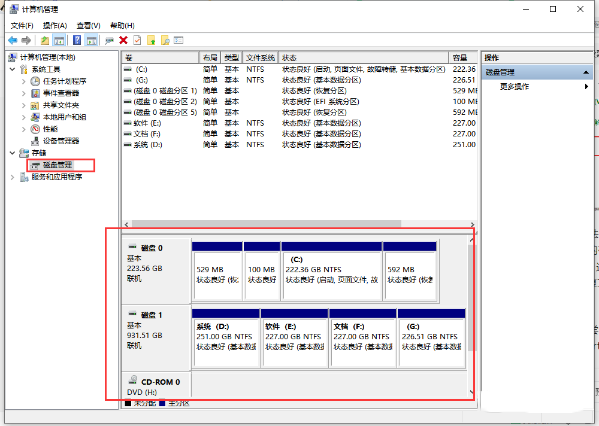Sort by the 状态 column header

pyautogui.click(x=364, y=57)
